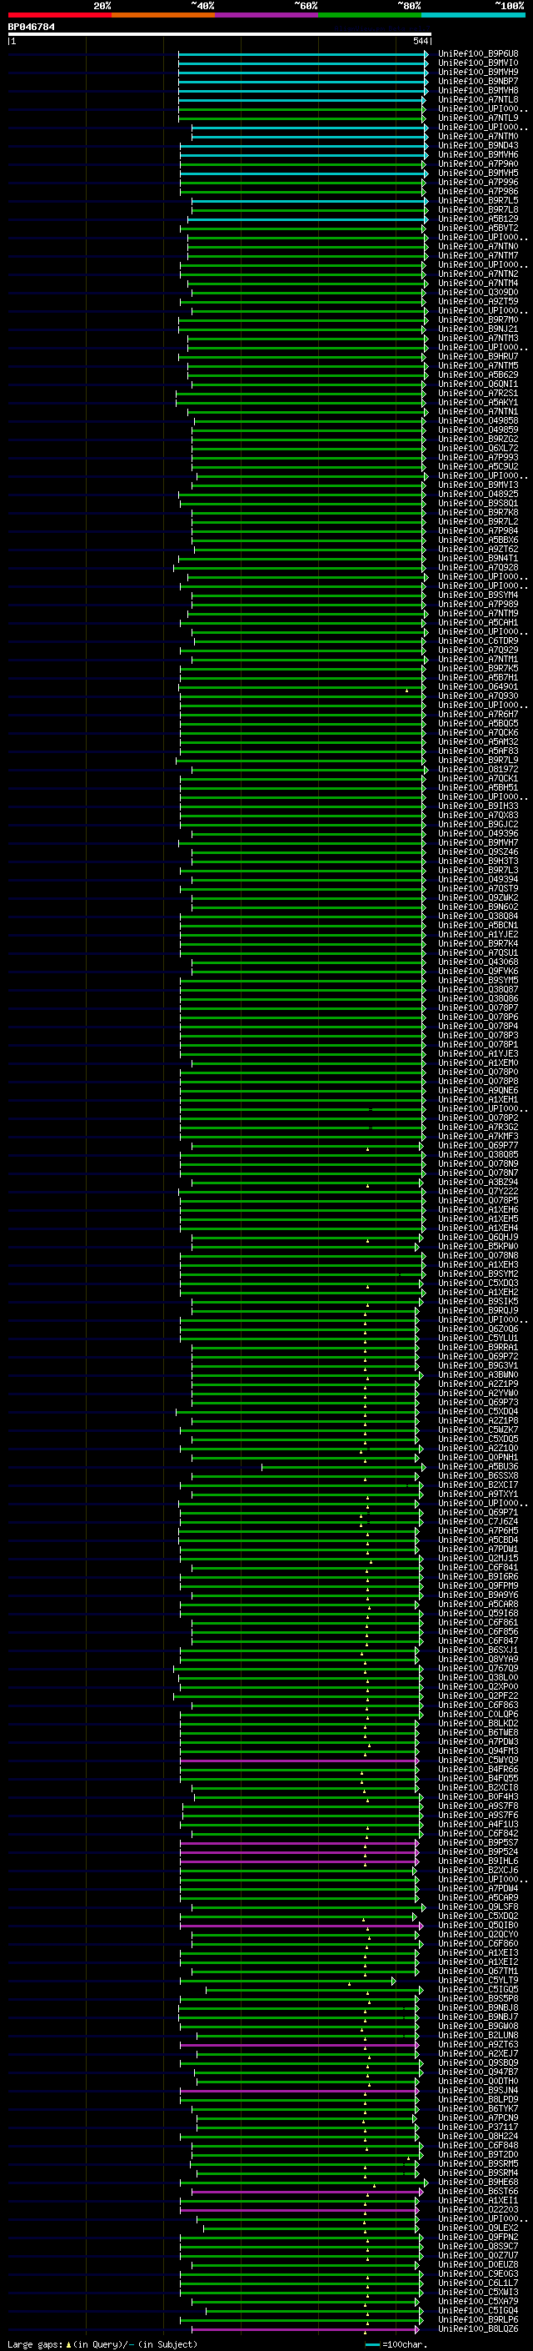Select hit label UniRef100_B9R7L5
Screen dimensions: 533x2351
coord(478,201)
